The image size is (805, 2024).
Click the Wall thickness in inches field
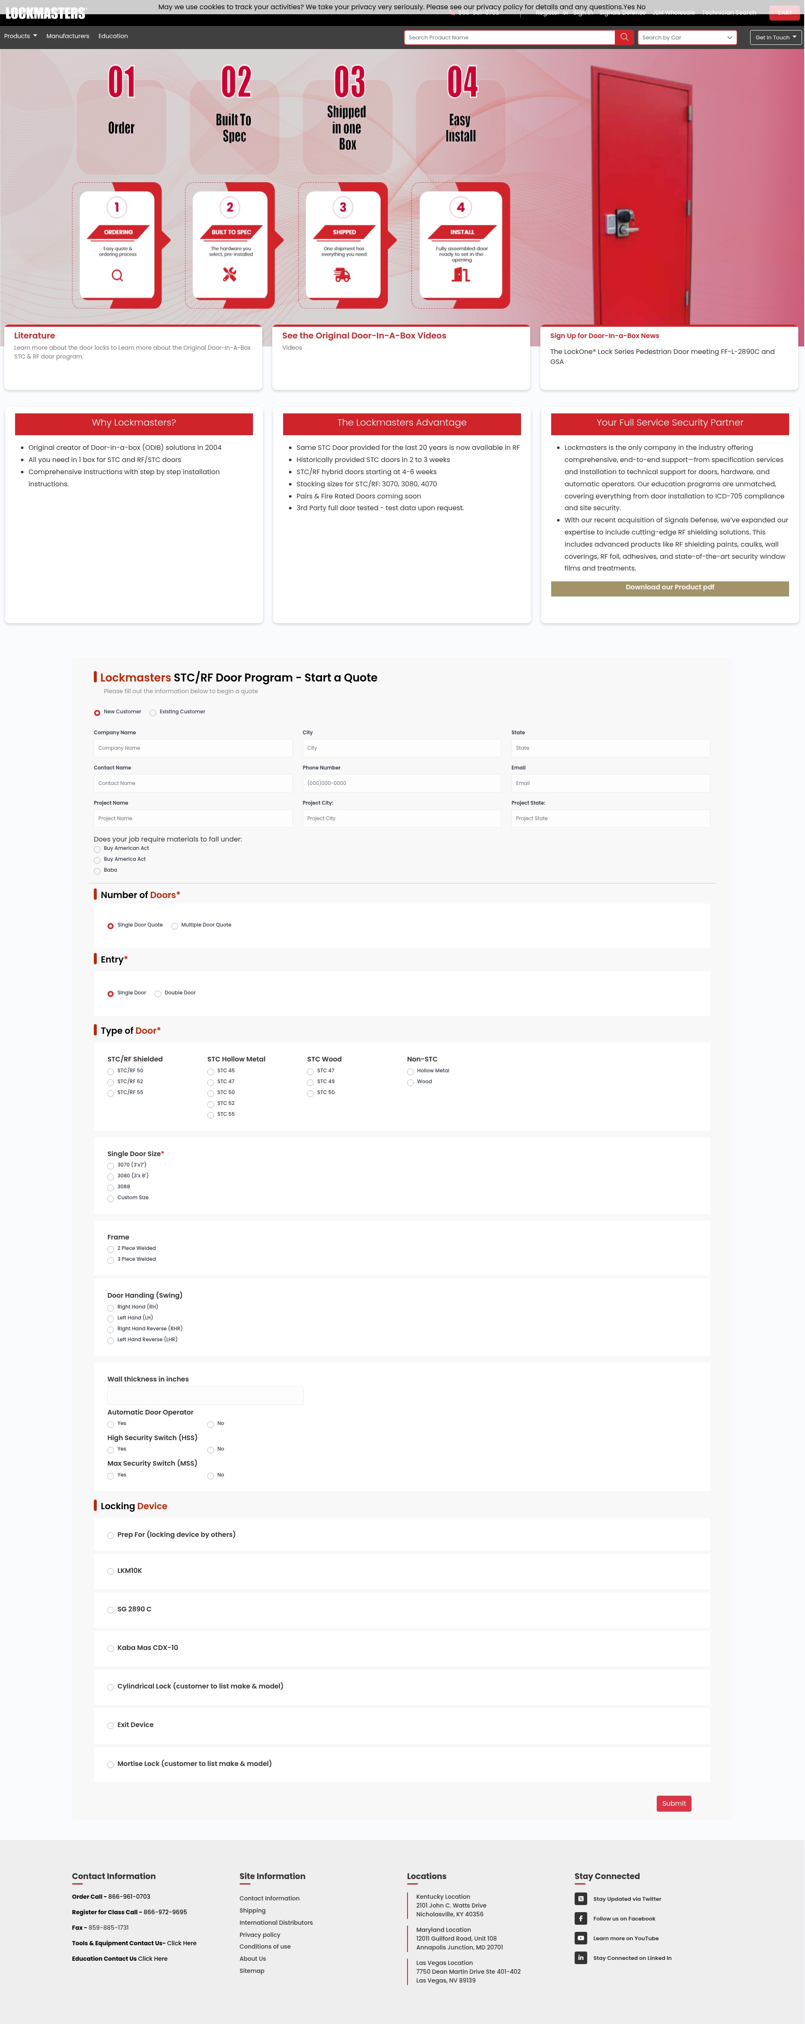click(x=205, y=1395)
